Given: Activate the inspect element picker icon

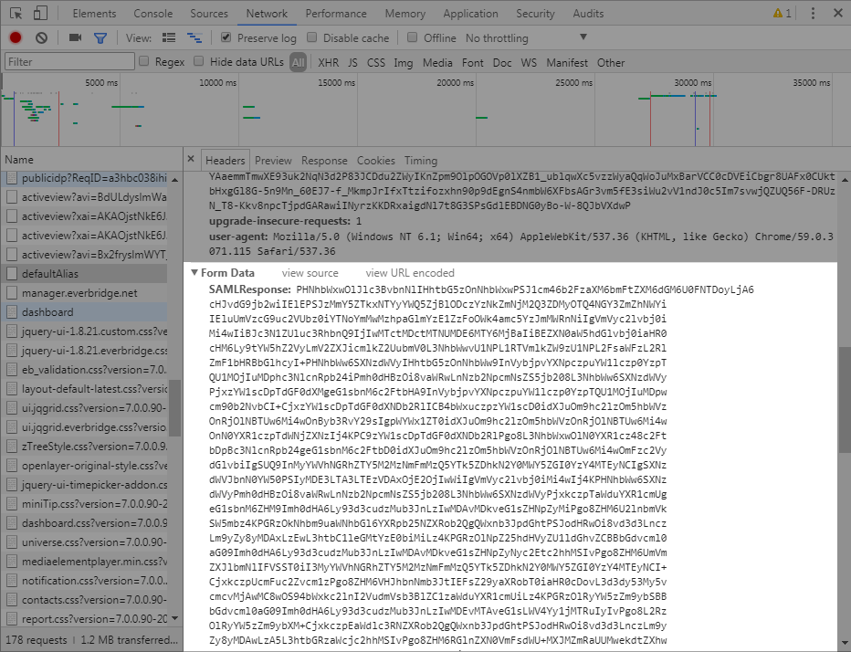Looking at the screenshot, I should click(x=16, y=14).
